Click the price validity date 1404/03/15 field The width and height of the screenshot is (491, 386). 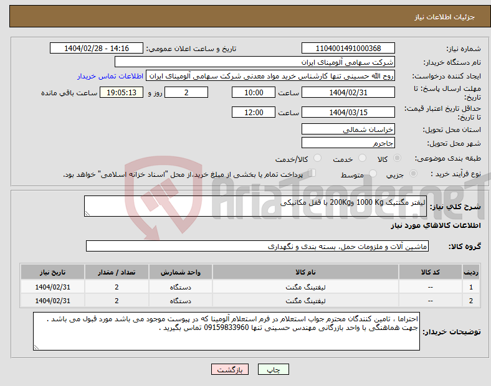348,112
